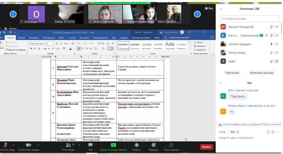Expand participants caret next to 24 count
This screenshot has height=154, width=283.
point(79,145)
